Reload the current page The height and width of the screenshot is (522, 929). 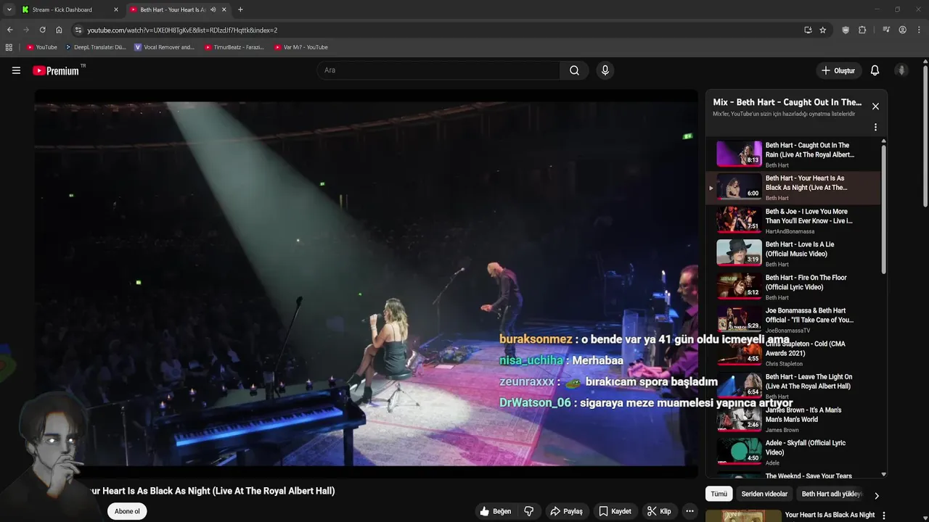coord(42,30)
